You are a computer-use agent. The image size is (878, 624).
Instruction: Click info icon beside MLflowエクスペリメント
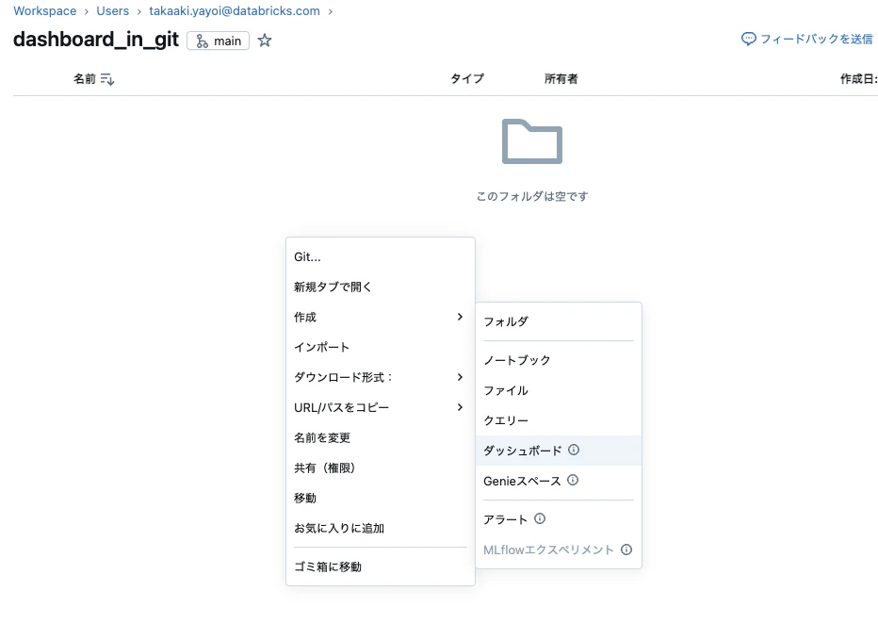[626, 550]
